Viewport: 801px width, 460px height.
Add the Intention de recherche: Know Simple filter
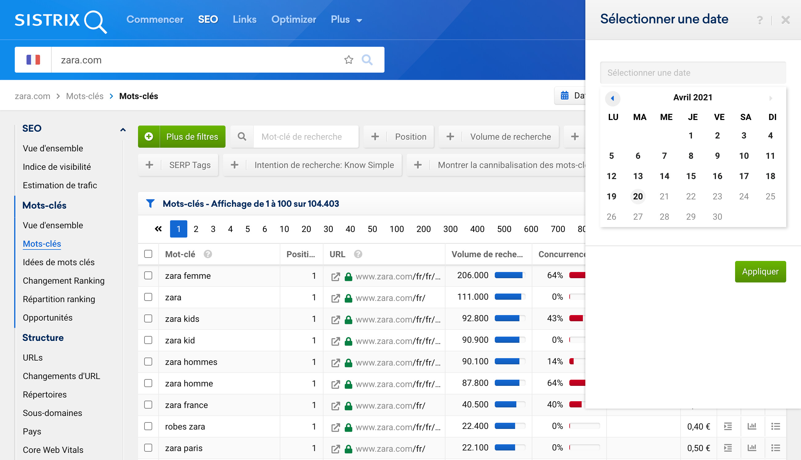click(x=312, y=165)
